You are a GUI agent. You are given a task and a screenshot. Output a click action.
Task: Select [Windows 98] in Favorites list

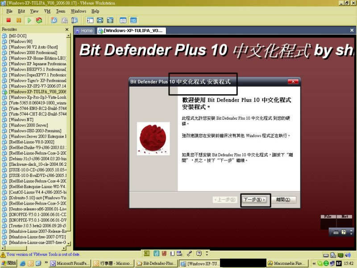click(x=21, y=42)
